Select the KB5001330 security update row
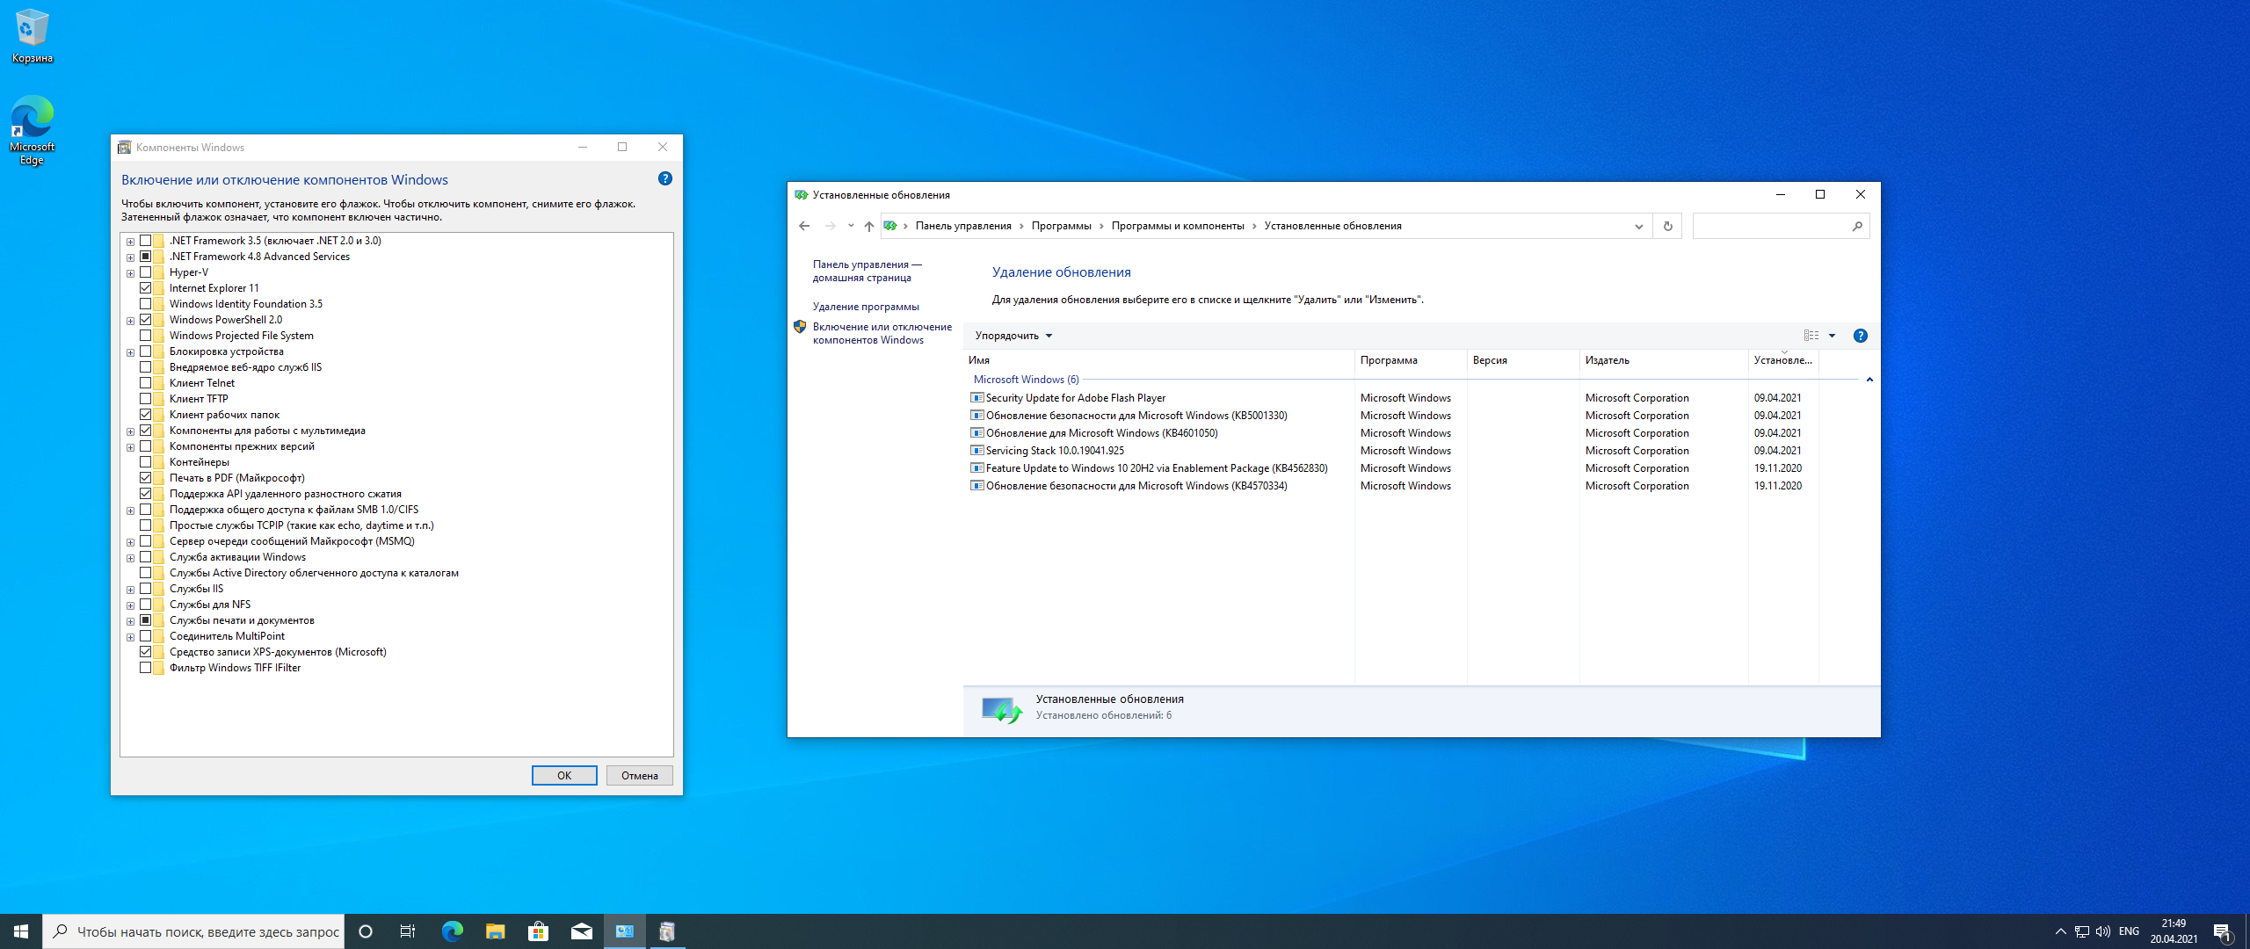Screen dimensions: 2250x949 coord(1136,416)
